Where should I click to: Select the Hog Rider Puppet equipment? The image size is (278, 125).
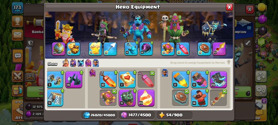coord(200,98)
